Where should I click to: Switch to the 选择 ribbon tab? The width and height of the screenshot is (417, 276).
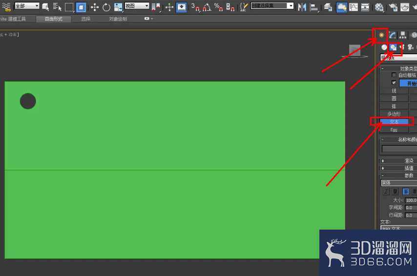coord(85,19)
